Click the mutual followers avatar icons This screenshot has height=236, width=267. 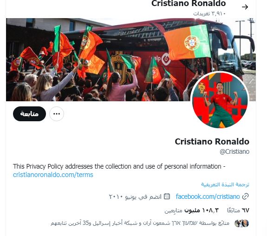pyautogui.click(x=241, y=223)
